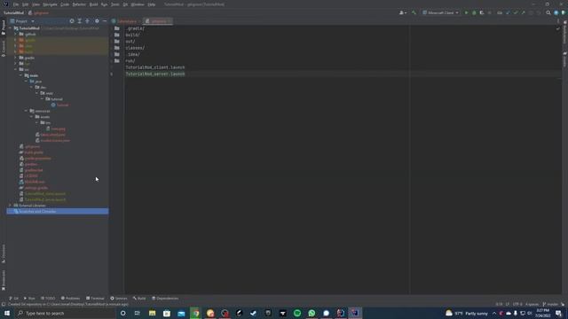This screenshot has width=568, height=319.
Task: Run the Minecraft Client configuration
Action: click(466, 12)
